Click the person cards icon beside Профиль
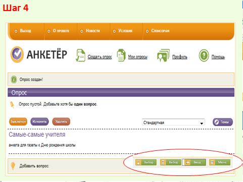 coord(163,55)
